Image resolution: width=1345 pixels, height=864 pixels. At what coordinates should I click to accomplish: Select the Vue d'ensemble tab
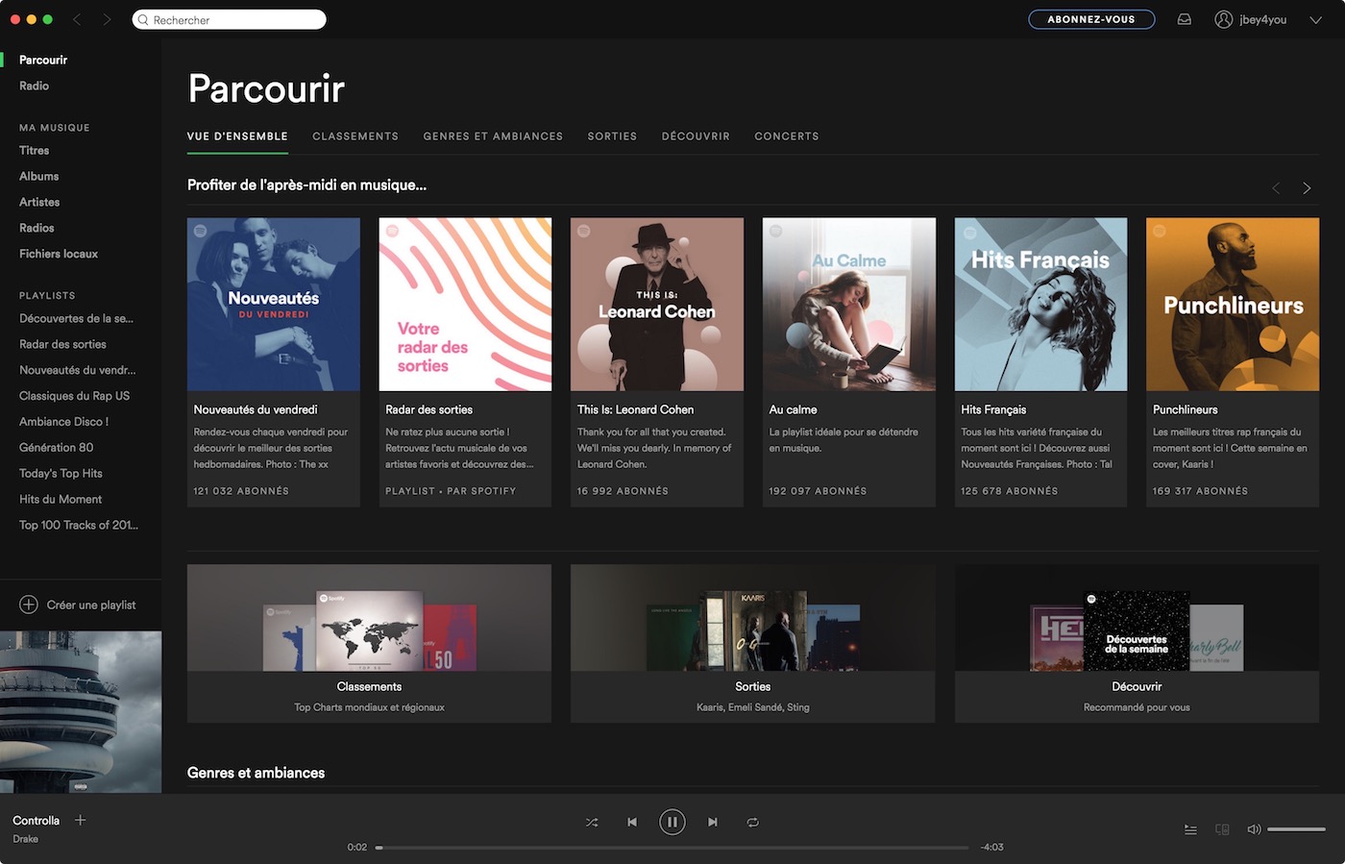click(x=237, y=136)
